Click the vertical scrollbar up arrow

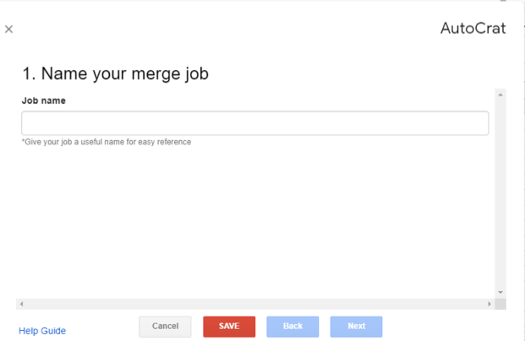500,95
